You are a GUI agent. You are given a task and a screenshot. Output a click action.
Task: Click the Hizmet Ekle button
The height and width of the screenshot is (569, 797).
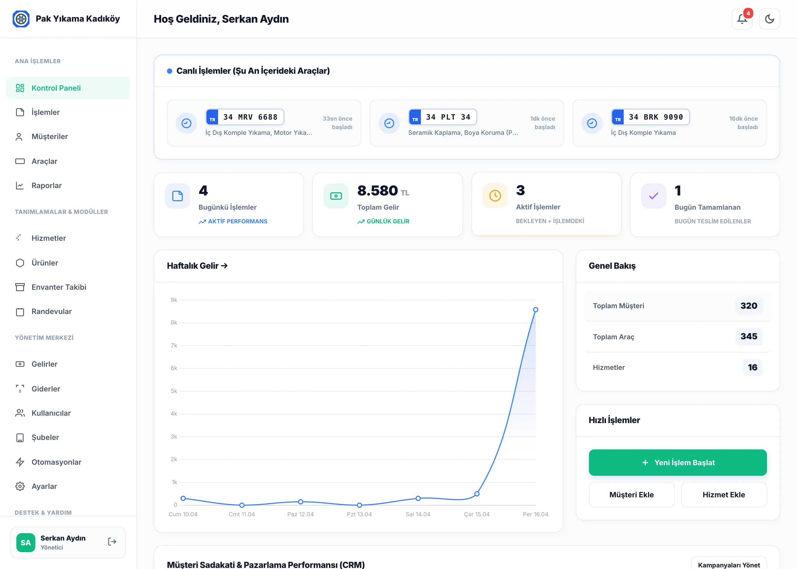pyautogui.click(x=724, y=494)
